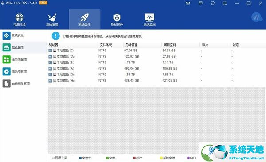Open the 隐私保护 privacy protector tab
The height and width of the screenshot is (162, 266).
(117, 20)
